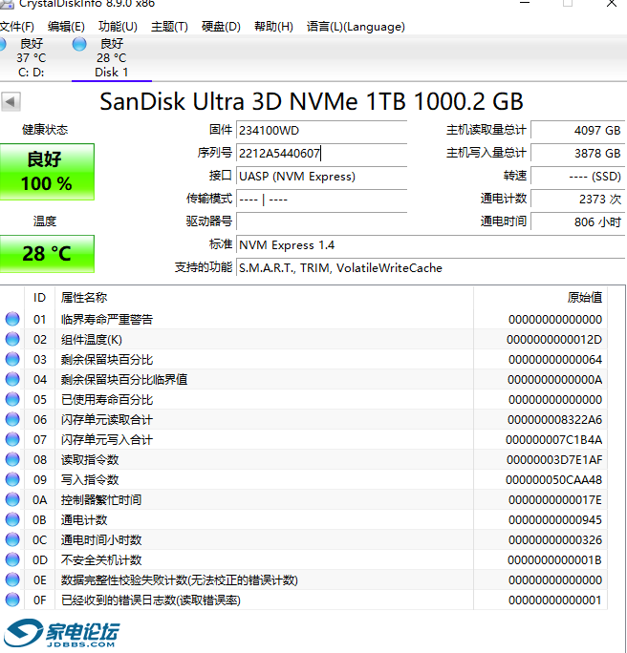Viewport: 627px width, 653px height.
Task: Click the transfer mode field ---- | ----
Action: click(321, 200)
